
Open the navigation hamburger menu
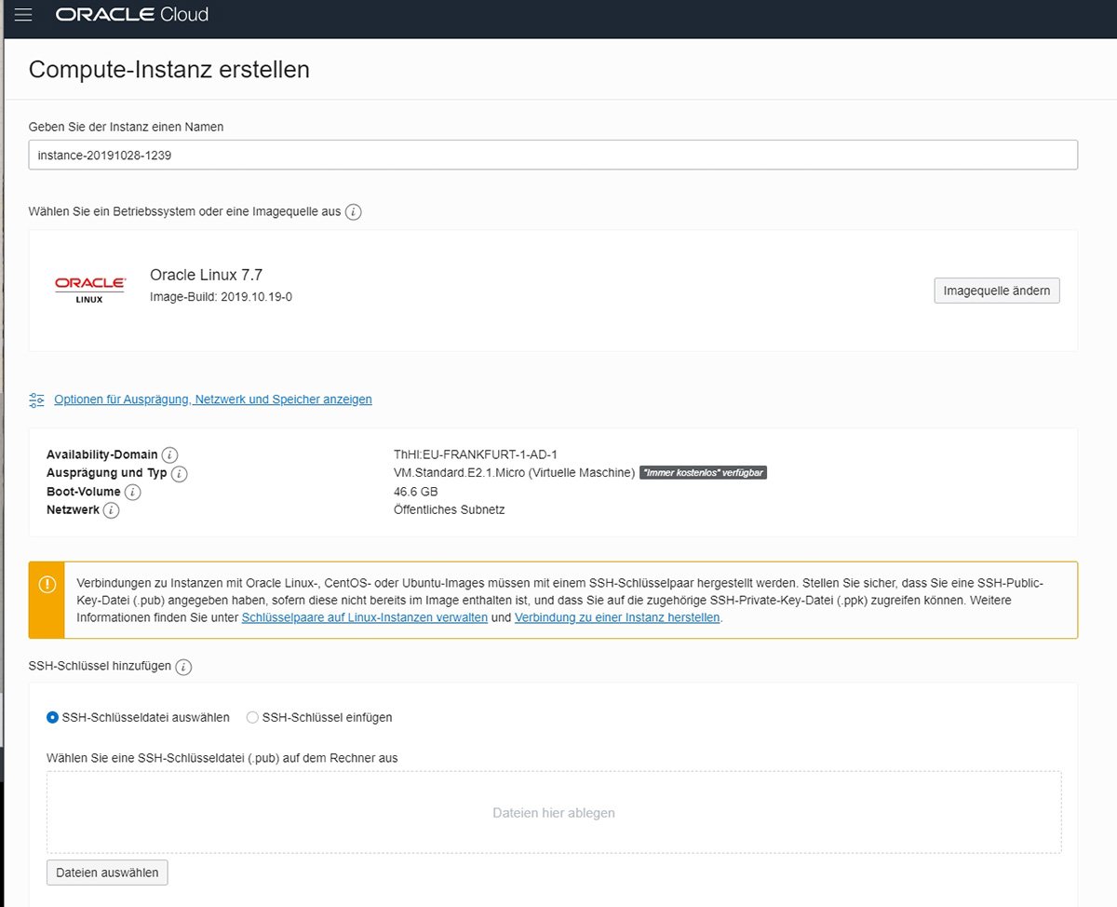pos(23,14)
